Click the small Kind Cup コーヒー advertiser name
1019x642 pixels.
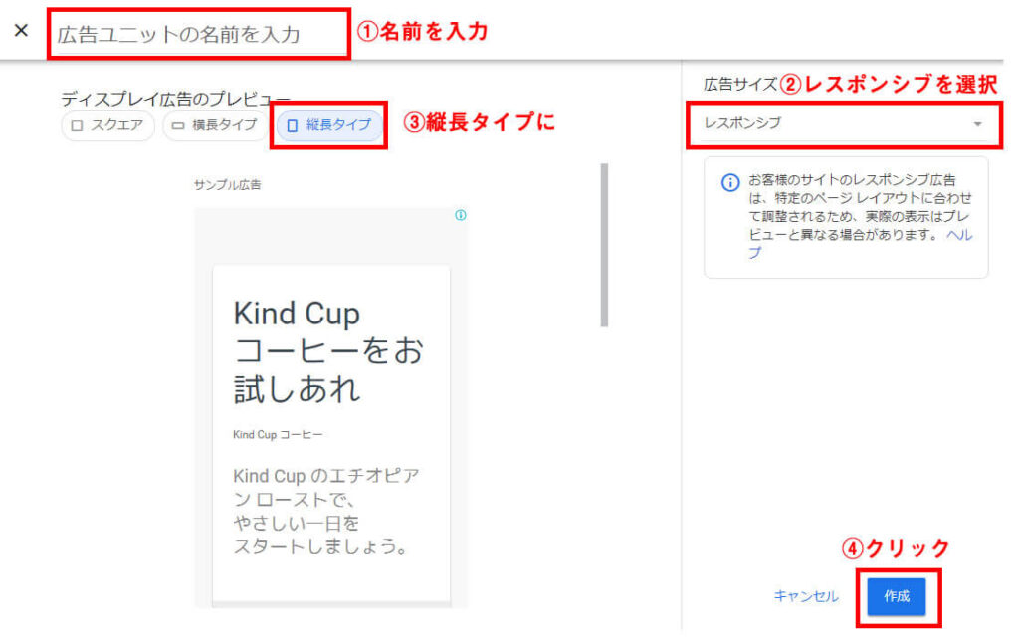278,435
